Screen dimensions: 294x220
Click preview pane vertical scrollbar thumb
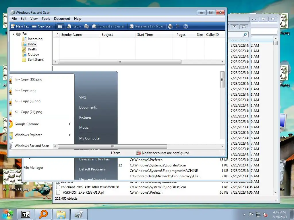point(222,80)
